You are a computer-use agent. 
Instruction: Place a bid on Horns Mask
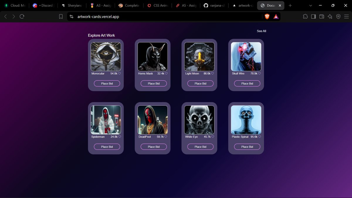click(154, 84)
